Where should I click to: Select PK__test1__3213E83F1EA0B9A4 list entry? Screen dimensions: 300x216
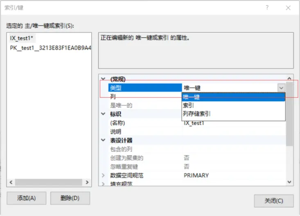coord(50,48)
